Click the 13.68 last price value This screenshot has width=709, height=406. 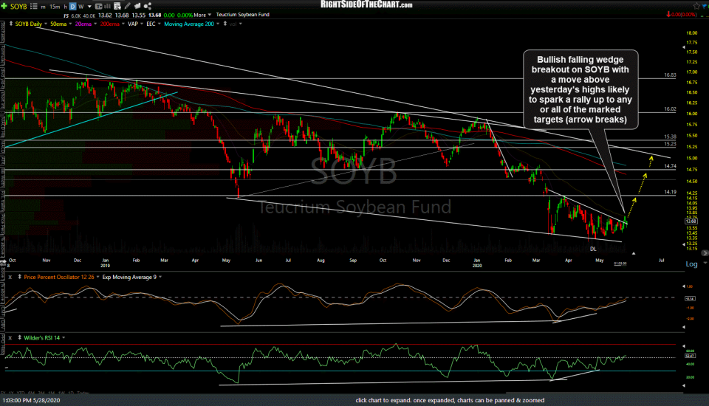tap(154, 15)
